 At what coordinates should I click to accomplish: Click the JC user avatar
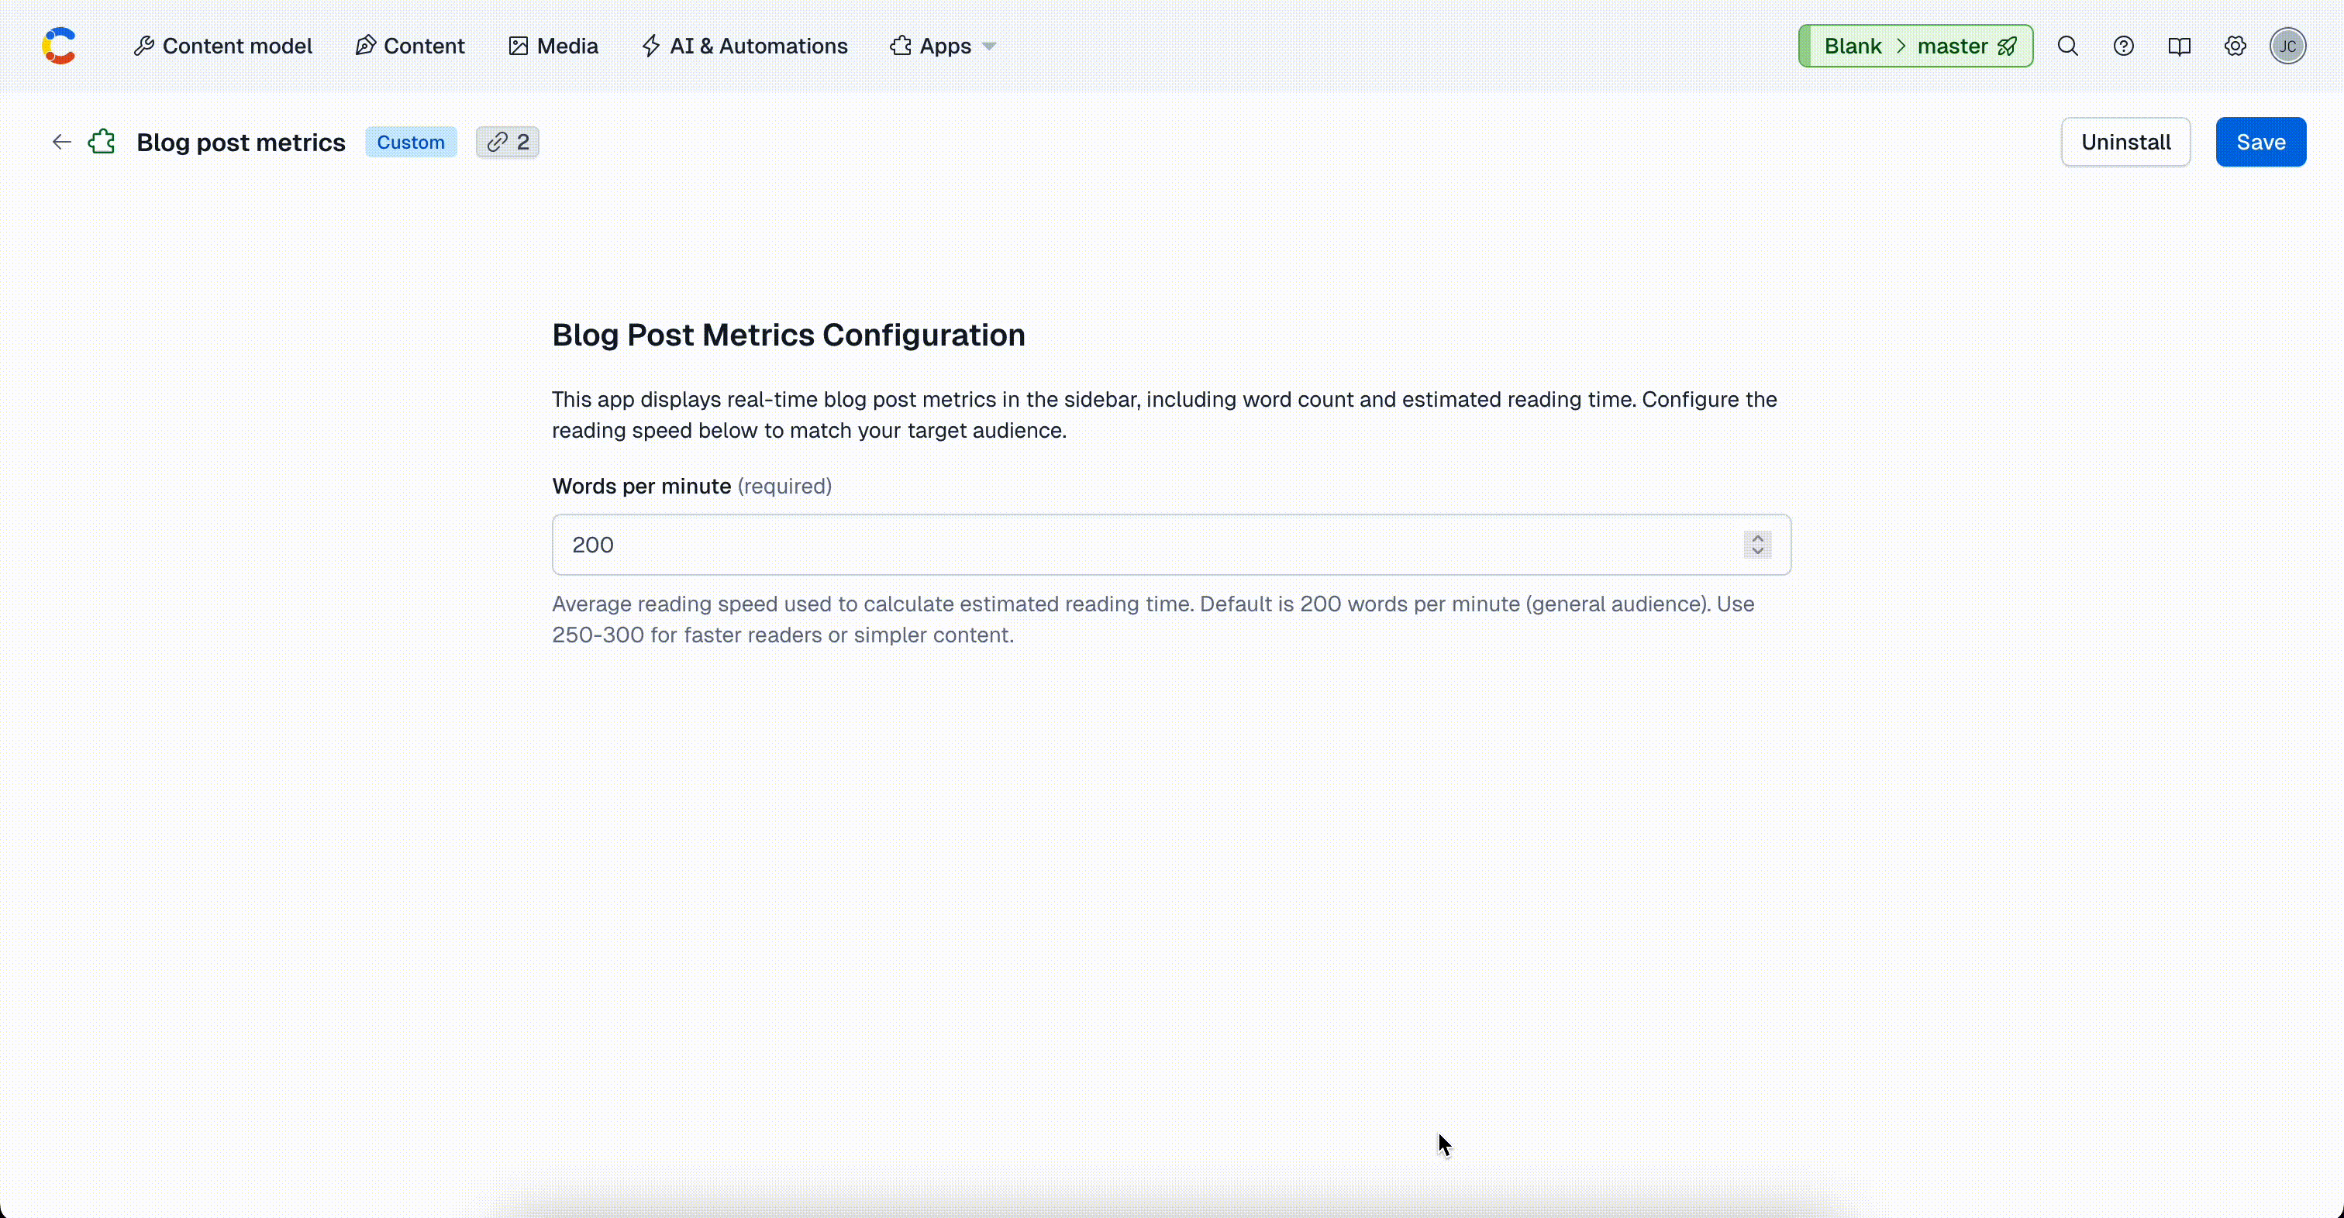[x=2287, y=46]
